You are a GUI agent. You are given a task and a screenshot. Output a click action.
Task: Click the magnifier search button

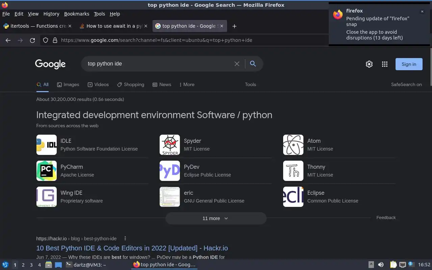click(x=253, y=64)
